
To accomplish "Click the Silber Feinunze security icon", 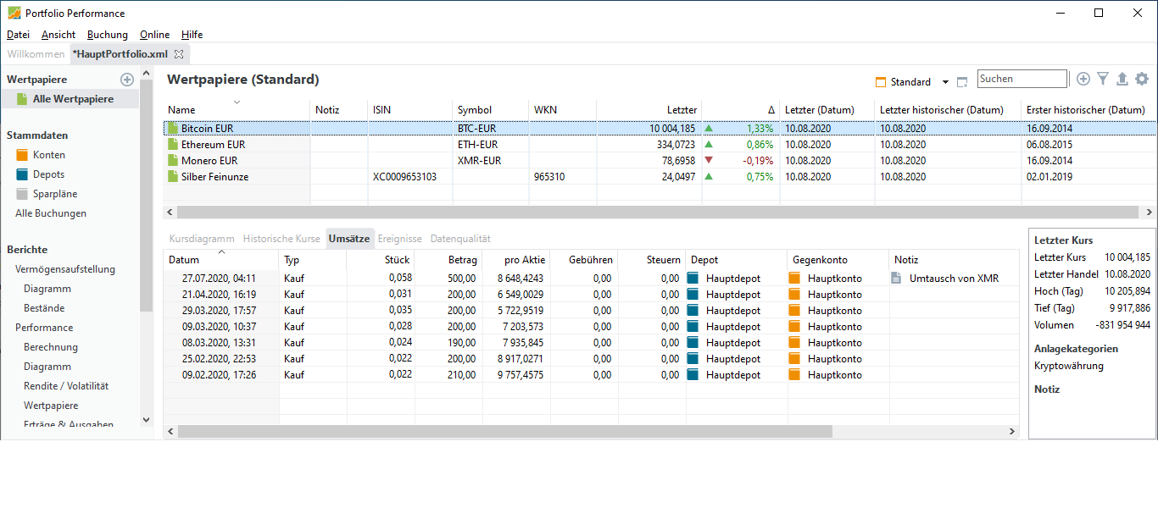I will [174, 177].
